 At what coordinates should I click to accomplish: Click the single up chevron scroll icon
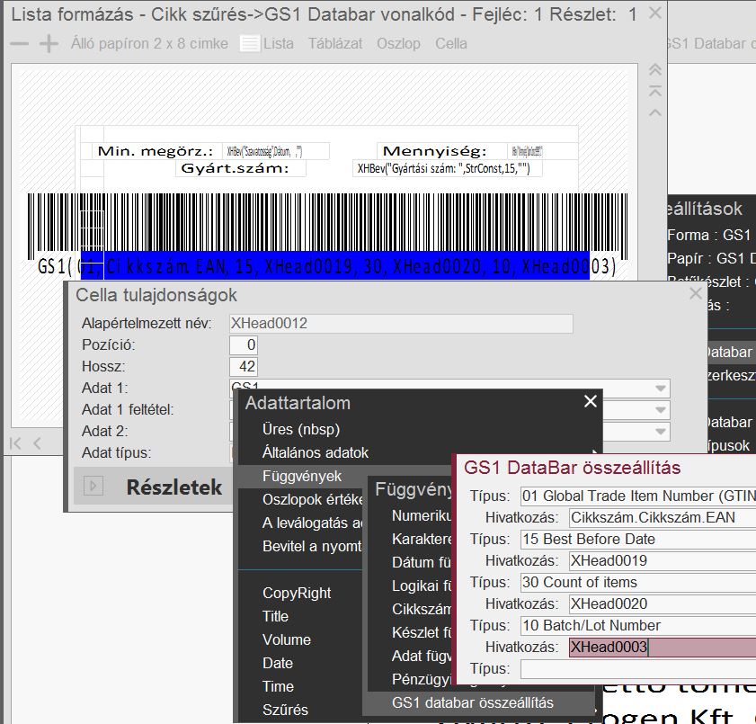654,112
